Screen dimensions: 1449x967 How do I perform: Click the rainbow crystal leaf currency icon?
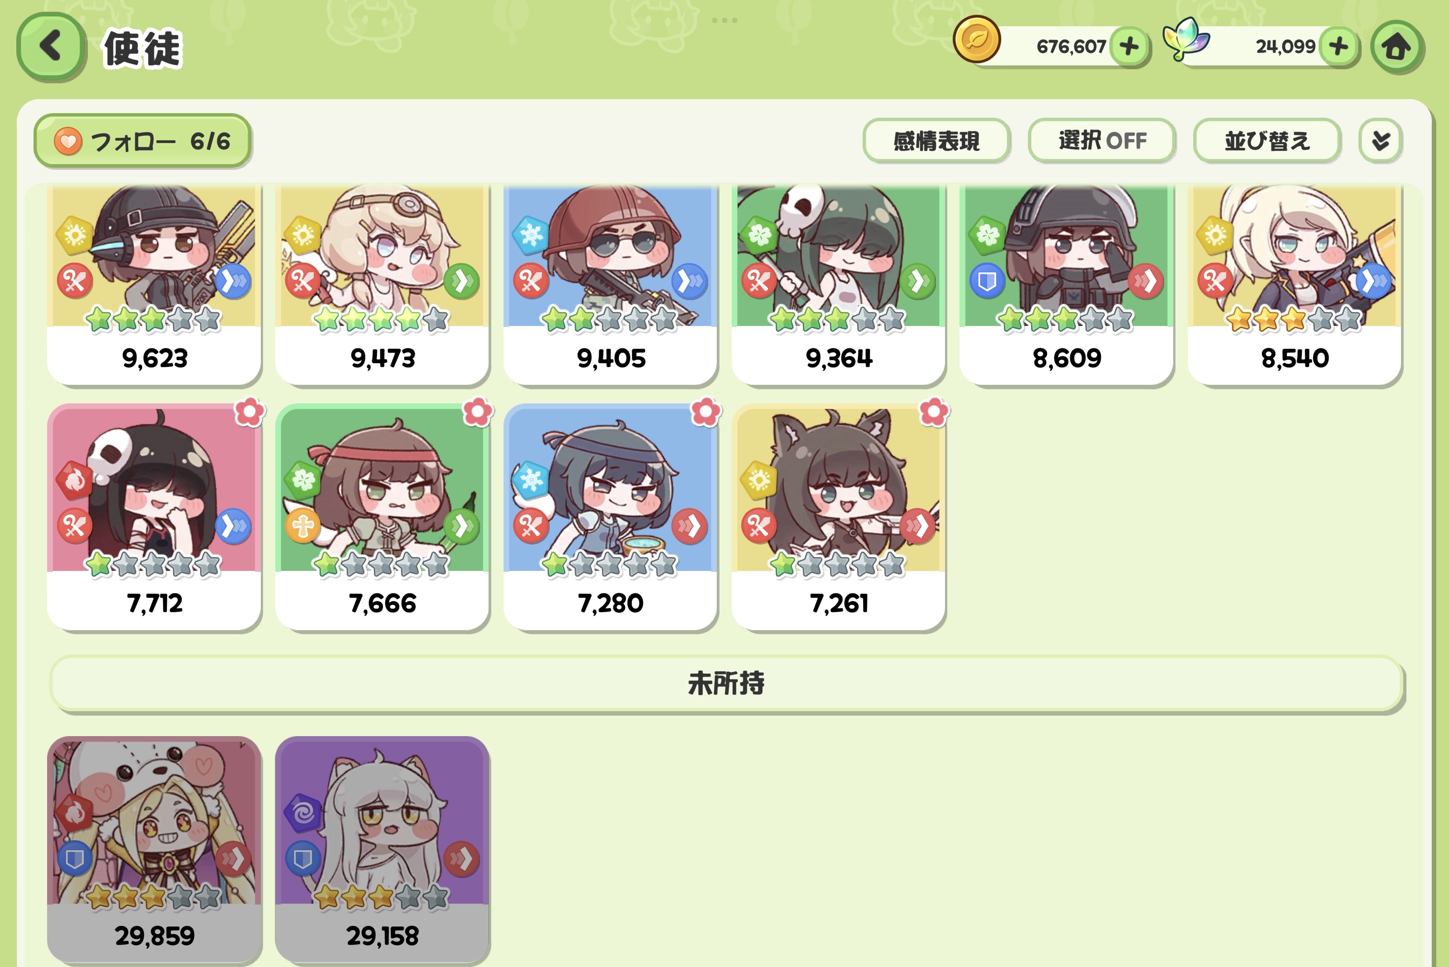(1185, 39)
